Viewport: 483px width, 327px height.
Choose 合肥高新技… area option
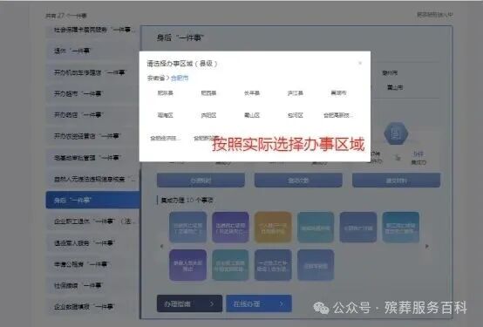pos(338,115)
